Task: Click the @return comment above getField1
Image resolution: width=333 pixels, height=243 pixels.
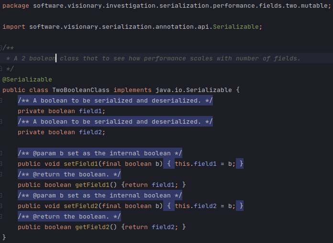Action: tap(69, 174)
